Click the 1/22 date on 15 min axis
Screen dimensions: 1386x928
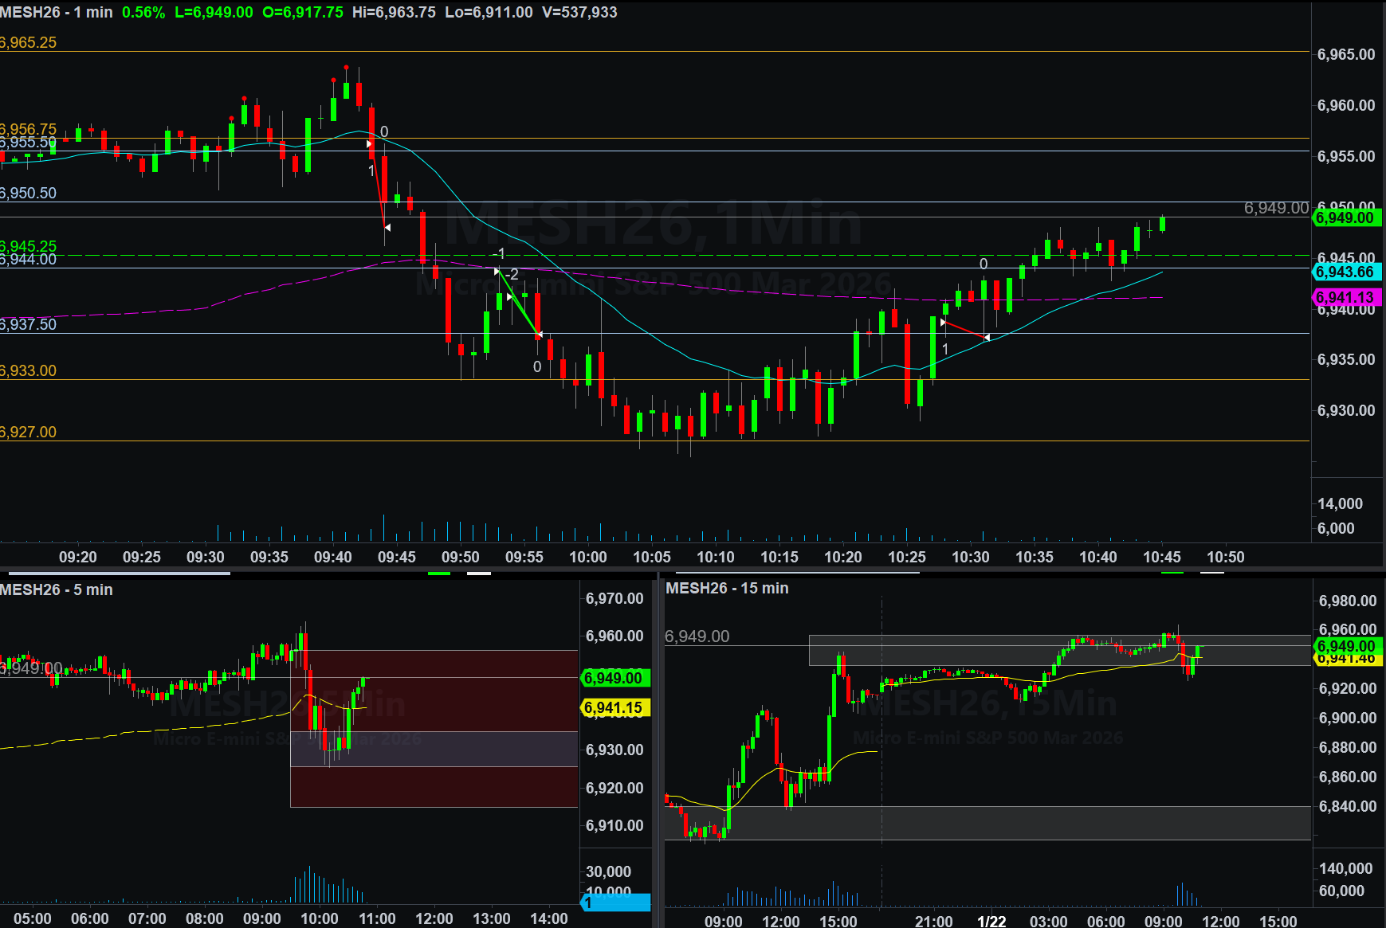[x=991, y=921]
